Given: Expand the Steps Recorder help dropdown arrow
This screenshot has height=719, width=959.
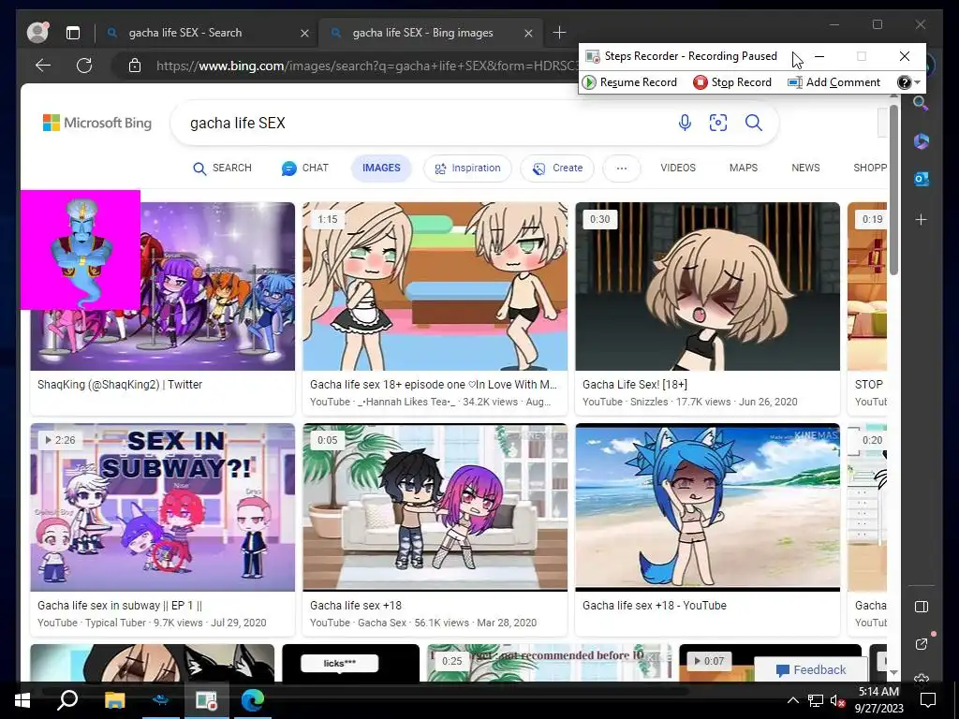Looking at the screenshot, I should pyautogui.click(x=918, y=82).
